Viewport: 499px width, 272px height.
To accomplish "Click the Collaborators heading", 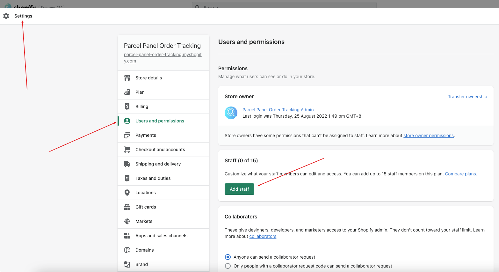I will pos(241,217).
